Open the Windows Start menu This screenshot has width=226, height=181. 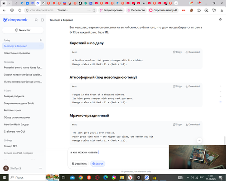pos(4,177)
